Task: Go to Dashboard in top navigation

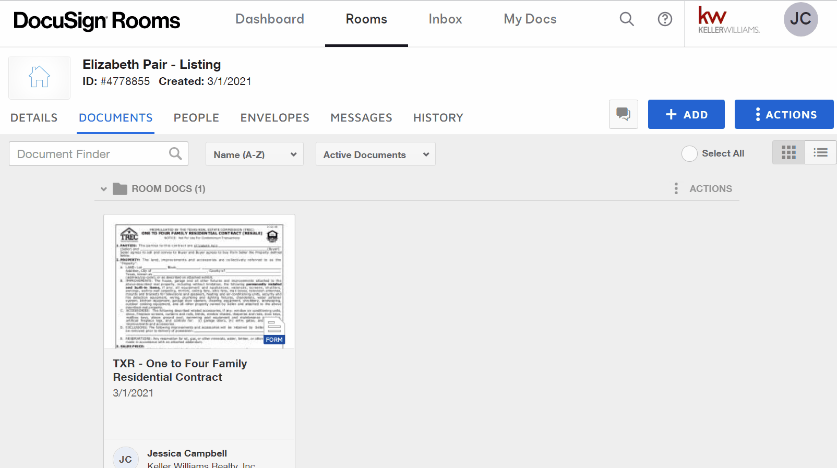Action: tap(269, 19)
